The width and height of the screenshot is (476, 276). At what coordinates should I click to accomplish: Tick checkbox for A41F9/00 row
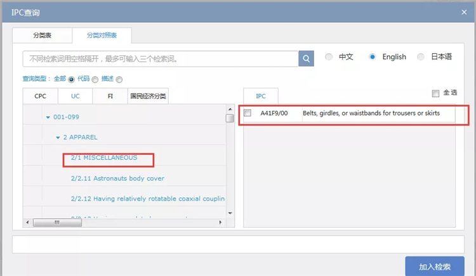248,113
